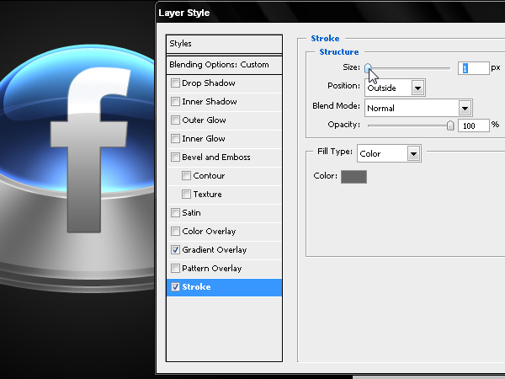The height and width of the screenshot is (379, 505).
Task: Uncheck the Gradient Overlay checkbox
Action: 175,250
